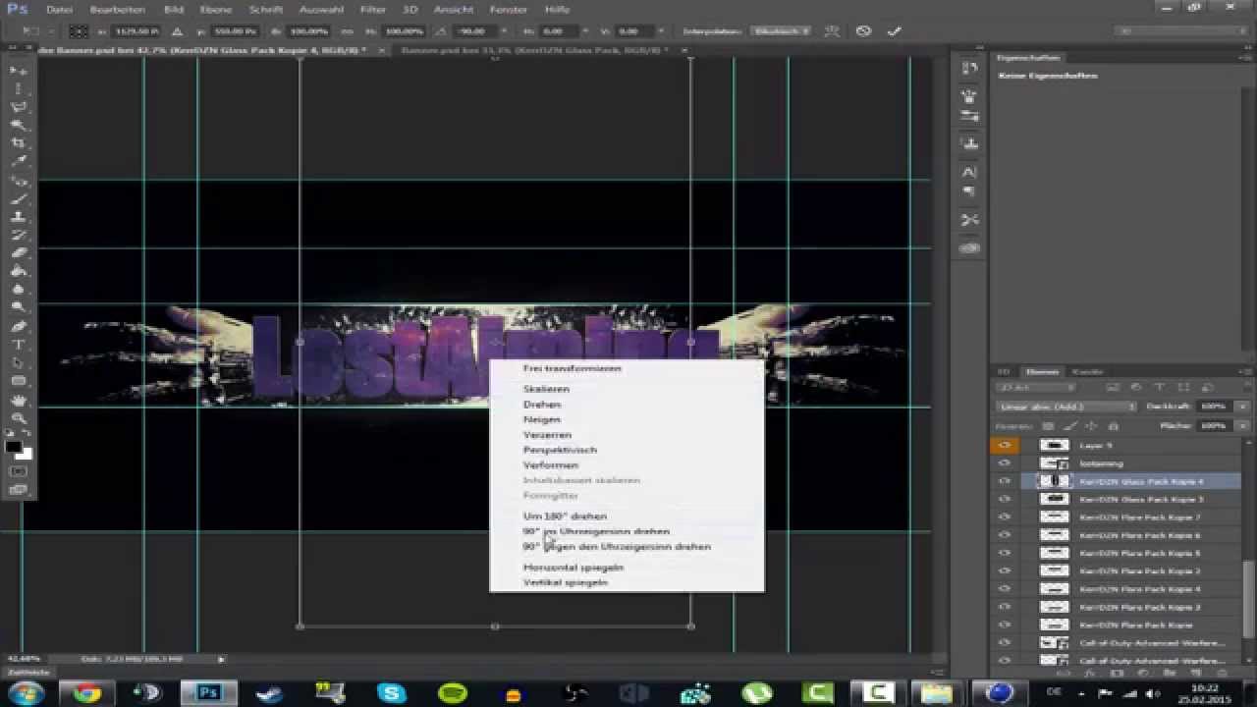This screenshot has height=707, width=1257.
Task: Toggle maintain aspect ratio link icon
Action: pyautogui.click(x=347, y=31)
